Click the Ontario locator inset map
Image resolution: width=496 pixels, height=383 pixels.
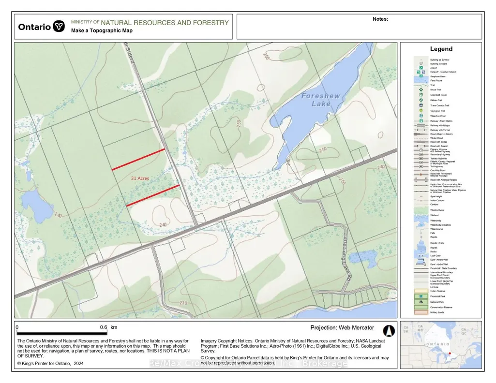click(441, 345)
